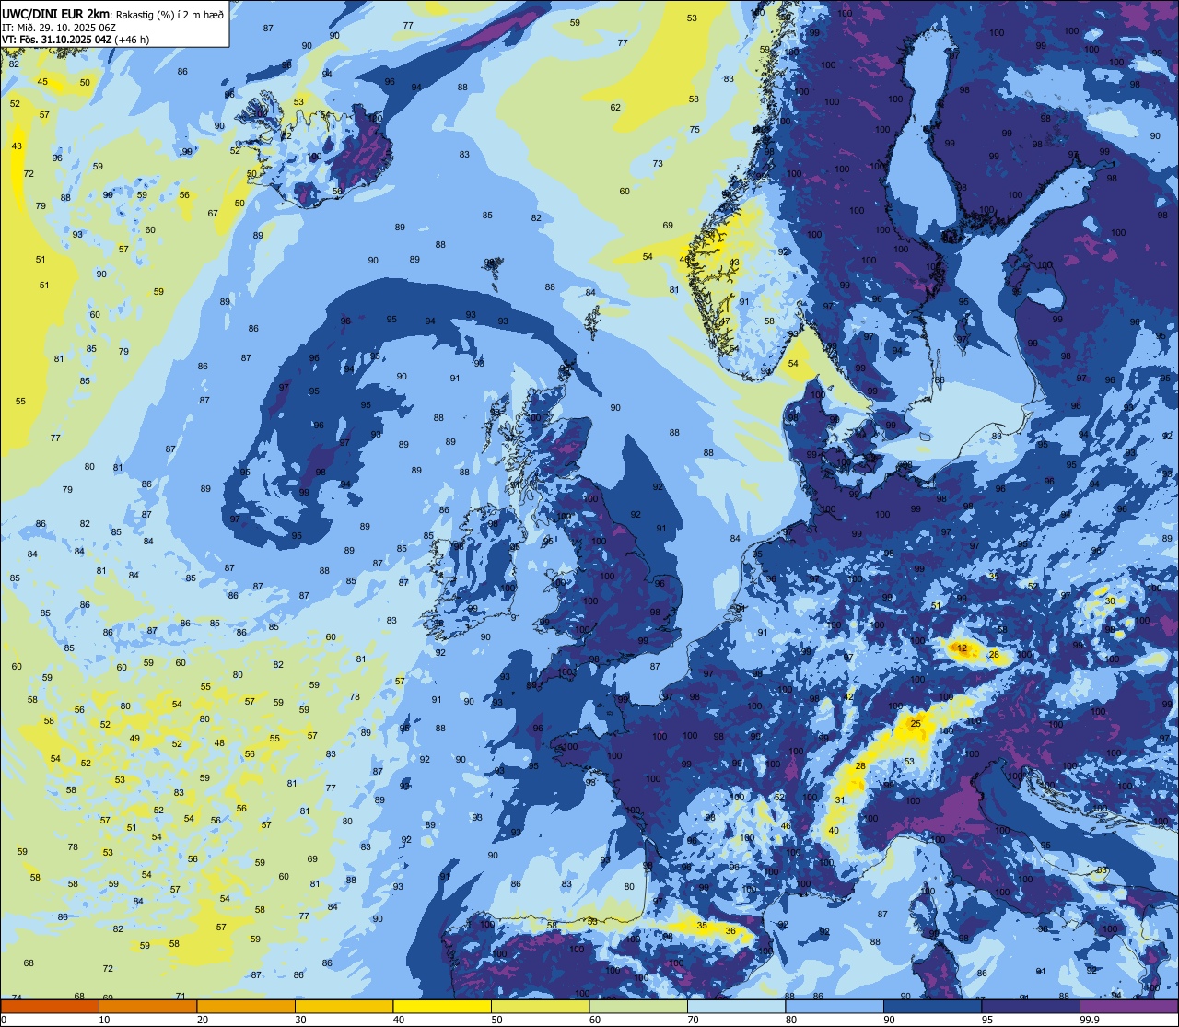Viewport: 1179px width, 1027px height.
Task: Click the humidity value '31' on the map
Action: [840, 799]
